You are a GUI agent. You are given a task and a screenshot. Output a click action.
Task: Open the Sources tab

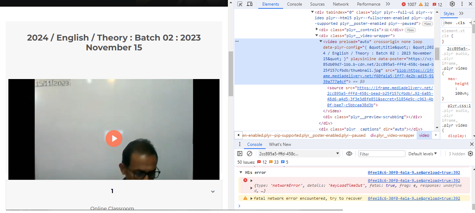point(317,4)
